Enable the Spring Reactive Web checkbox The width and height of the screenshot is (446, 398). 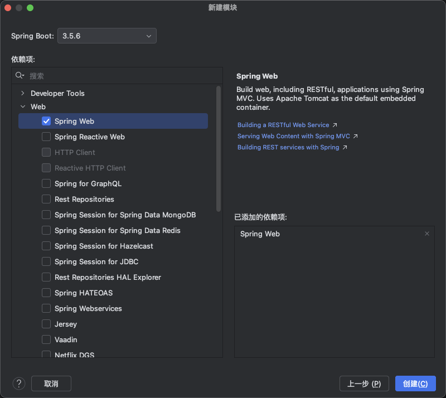point(46,137)
